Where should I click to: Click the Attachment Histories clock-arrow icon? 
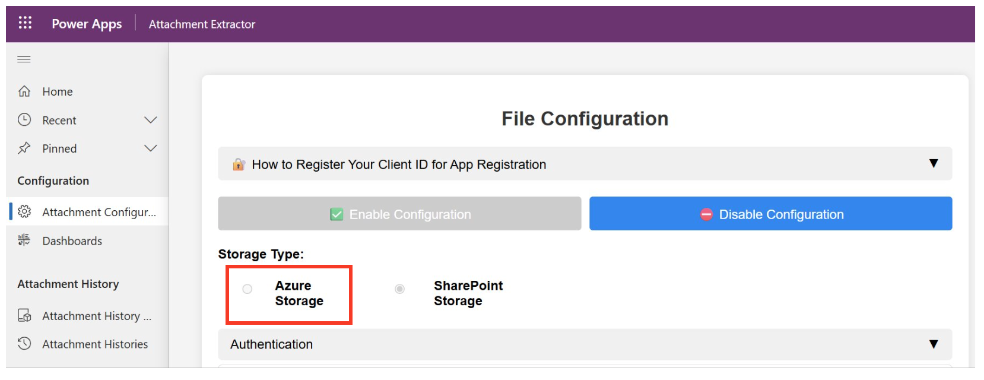(24, 344)
